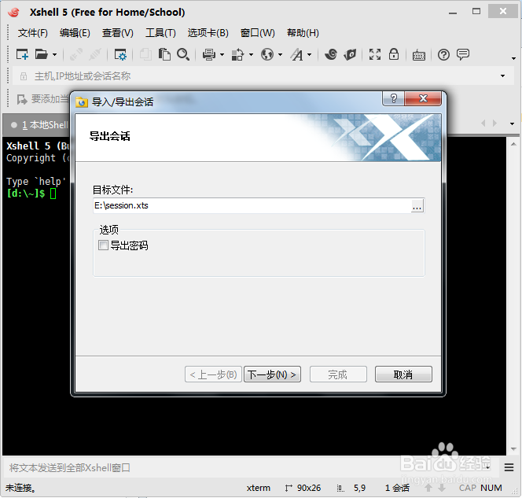Click the 1 会话 status entry
Image resolution: width=522 pixels, height=498 pixels.
397,488
